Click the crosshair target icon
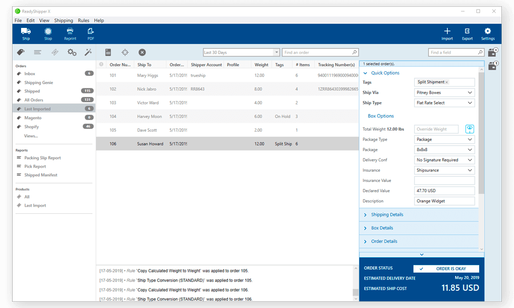 click(125, 52)
